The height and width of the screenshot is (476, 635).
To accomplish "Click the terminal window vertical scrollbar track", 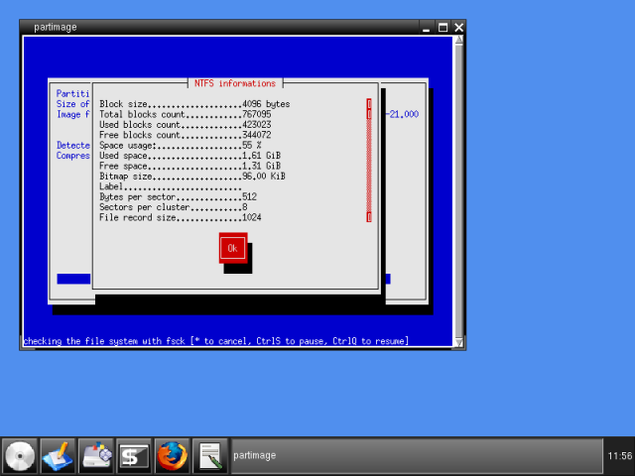I will 458,190.
